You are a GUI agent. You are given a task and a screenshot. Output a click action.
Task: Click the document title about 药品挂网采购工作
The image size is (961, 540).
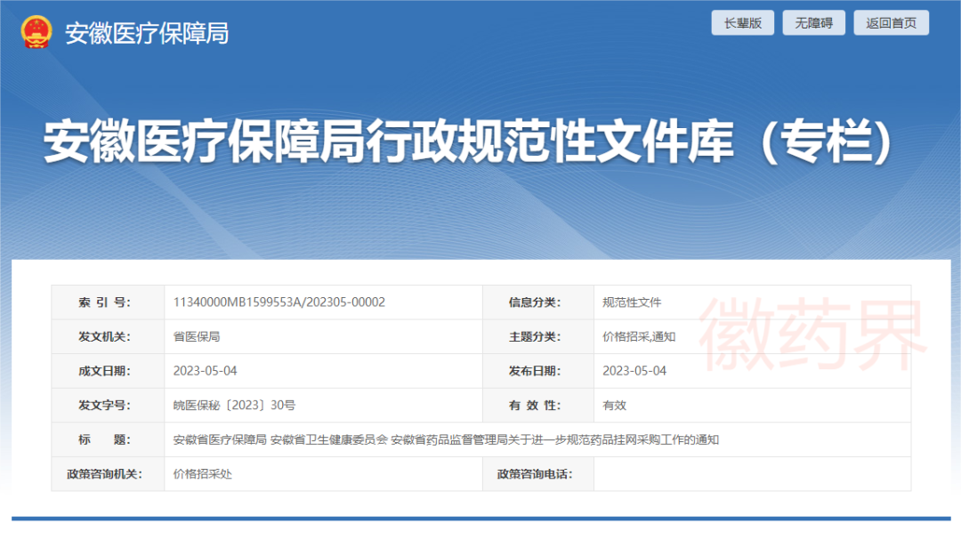[446, 439]
